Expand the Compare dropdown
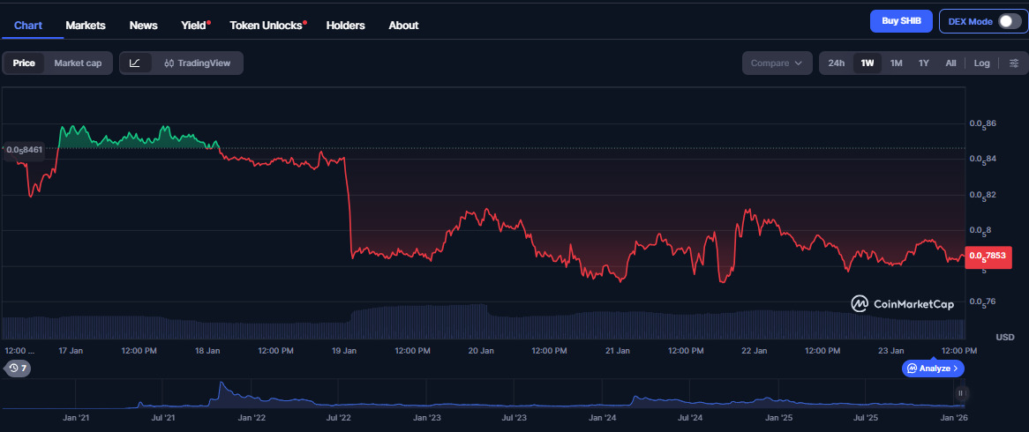The height and width of the screenshot is (432, 1029). pos(776,63)
